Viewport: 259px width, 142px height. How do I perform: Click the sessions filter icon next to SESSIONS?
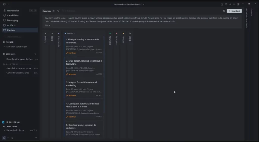[x=35, y=54]
